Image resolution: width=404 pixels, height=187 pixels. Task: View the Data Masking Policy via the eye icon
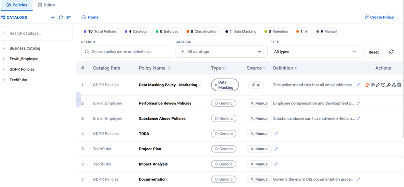point(373,85)
